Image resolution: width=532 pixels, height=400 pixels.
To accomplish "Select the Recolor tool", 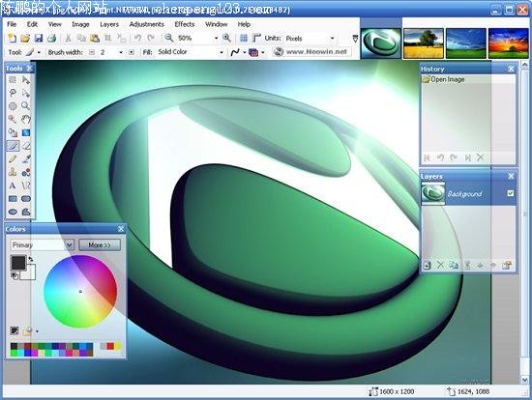I will coord(26,172).
